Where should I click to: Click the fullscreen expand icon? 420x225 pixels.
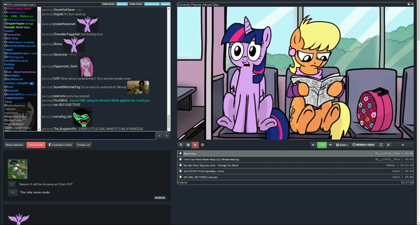pyautogui.click(x=381, y=145)
